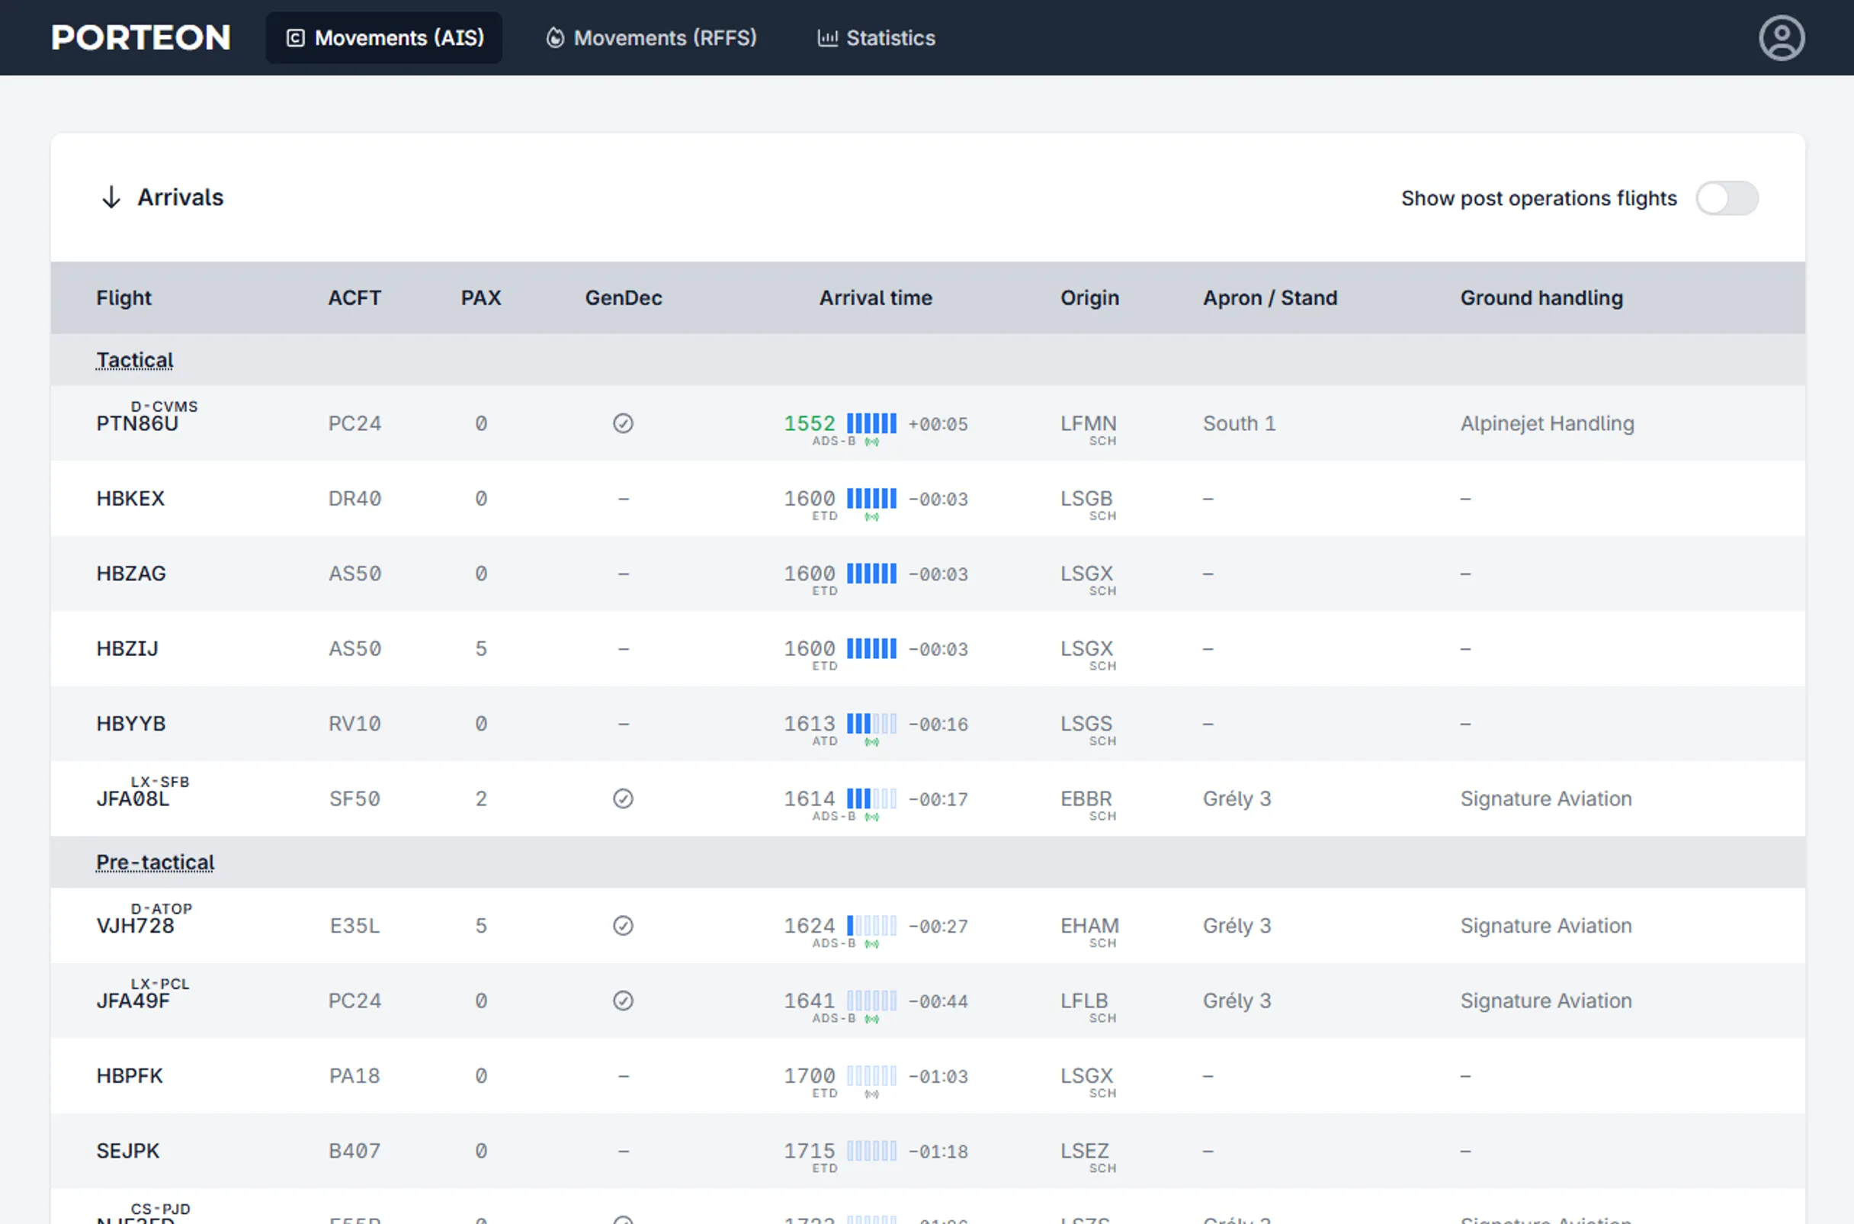Click the signal icon under HBYYB's arrival time

coord(873,741)
